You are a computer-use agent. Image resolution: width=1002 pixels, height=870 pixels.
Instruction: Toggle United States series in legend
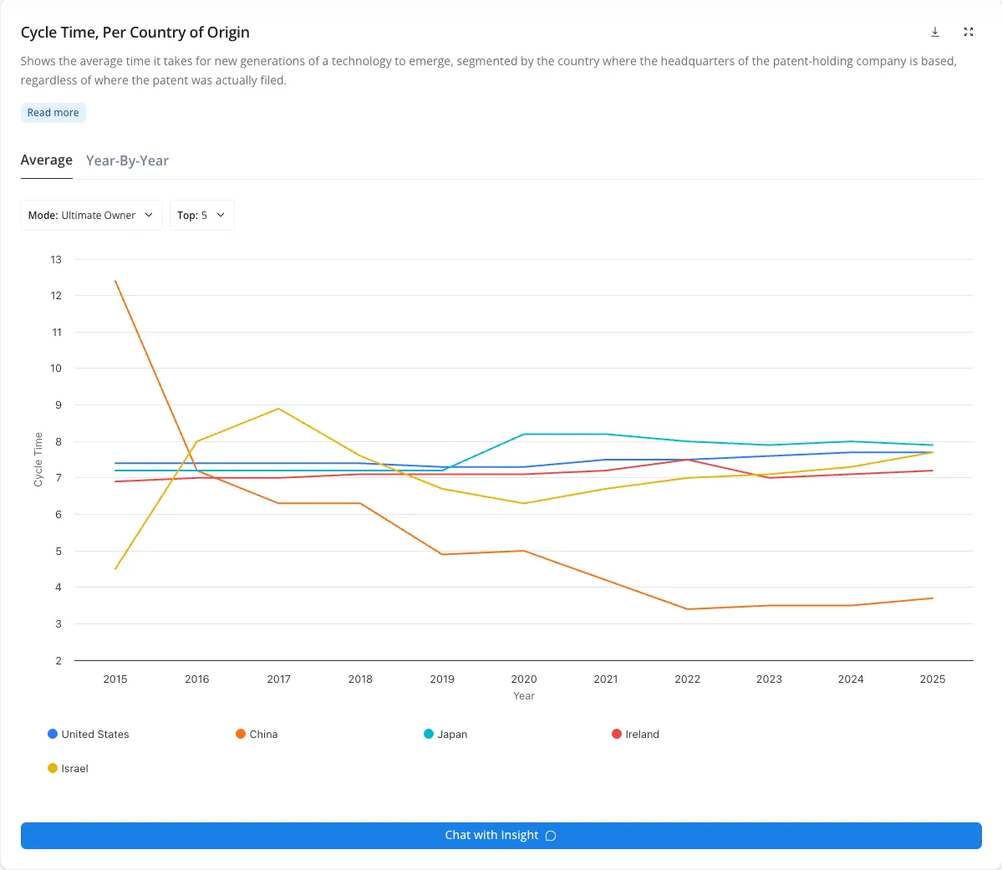coord(89,734)
